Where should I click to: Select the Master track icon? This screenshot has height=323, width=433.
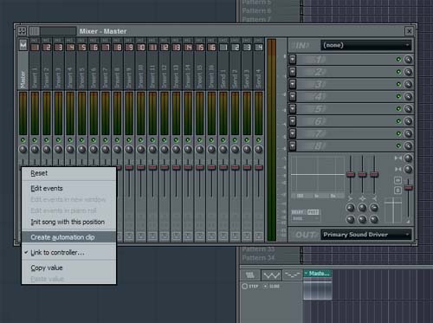tap(23, 46)
